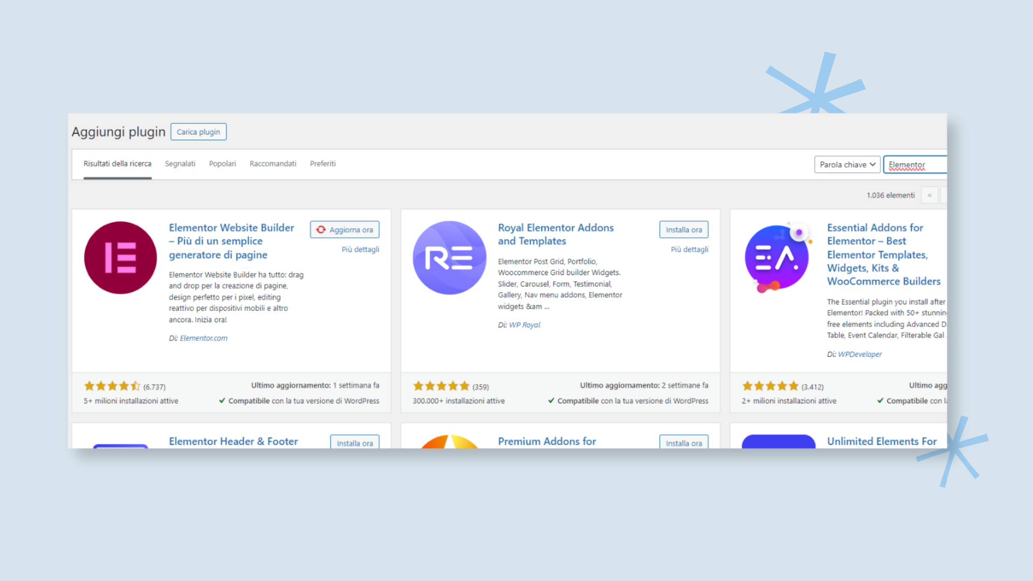Click the (3.412) ratings count

point(812,387)
